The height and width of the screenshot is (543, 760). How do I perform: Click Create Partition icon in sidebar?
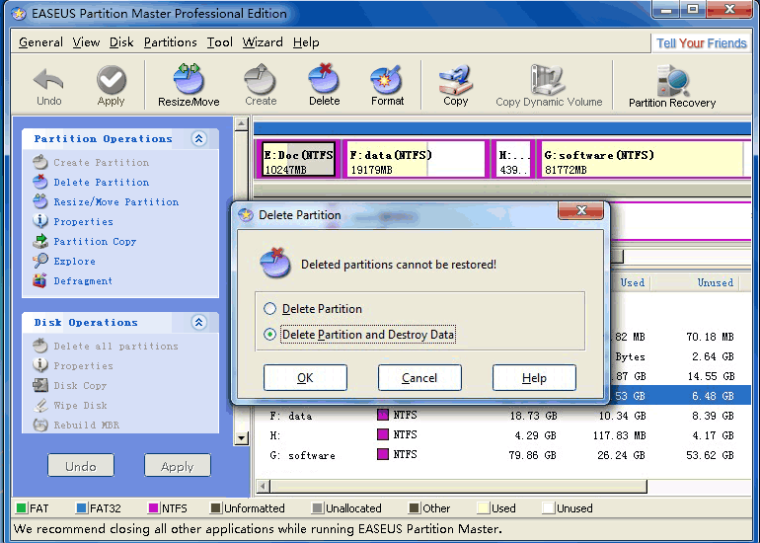(40, 162)
